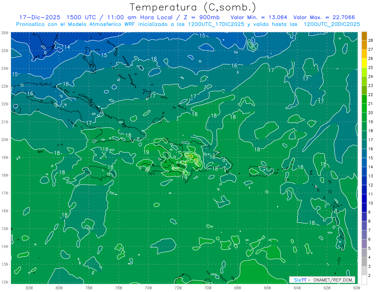Click the "22N" latitude axis label
The image size is (379, 292).
pos(5,104)
